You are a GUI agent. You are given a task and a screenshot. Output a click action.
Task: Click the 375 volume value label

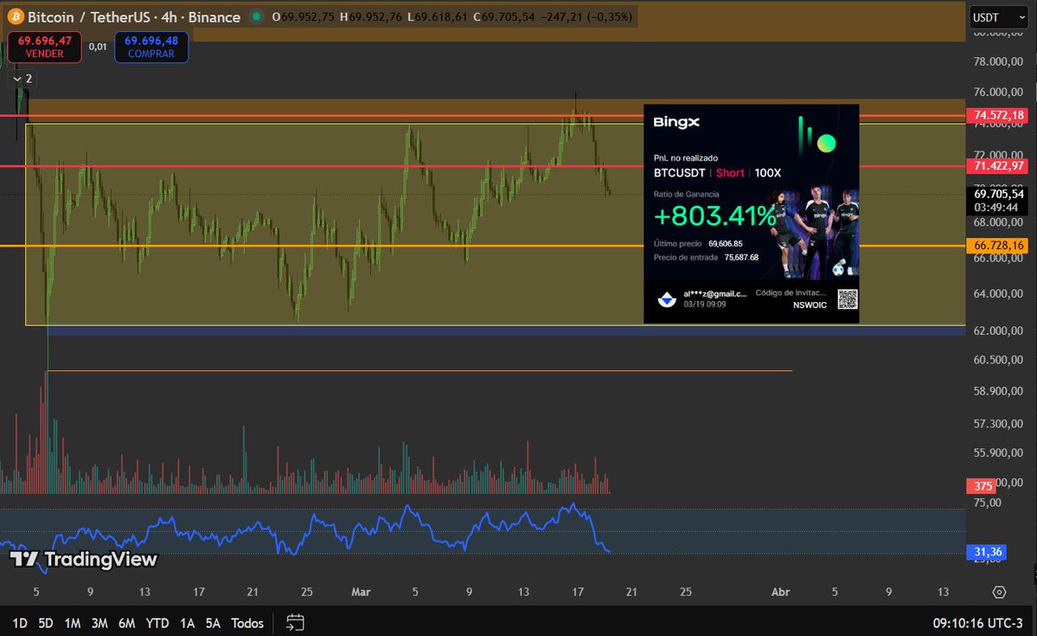pyautogui.click(x=983, y=486)
